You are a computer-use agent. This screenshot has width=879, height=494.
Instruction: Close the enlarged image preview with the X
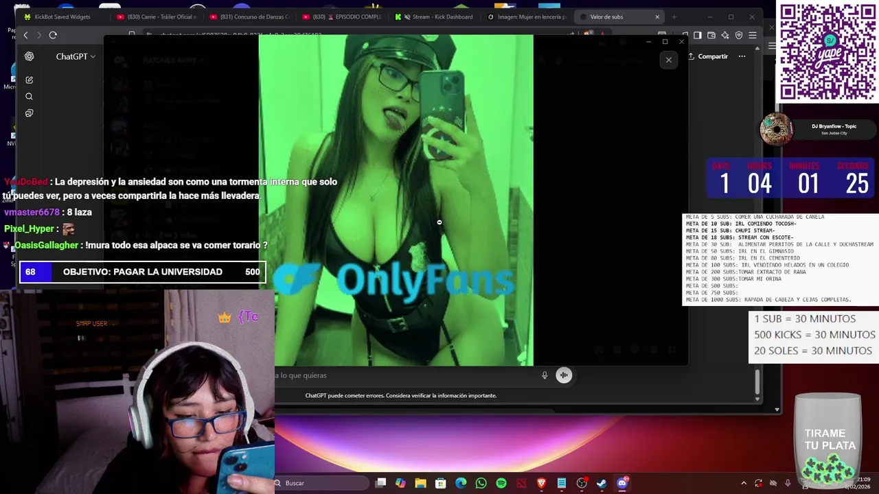(x=668, y=60)
